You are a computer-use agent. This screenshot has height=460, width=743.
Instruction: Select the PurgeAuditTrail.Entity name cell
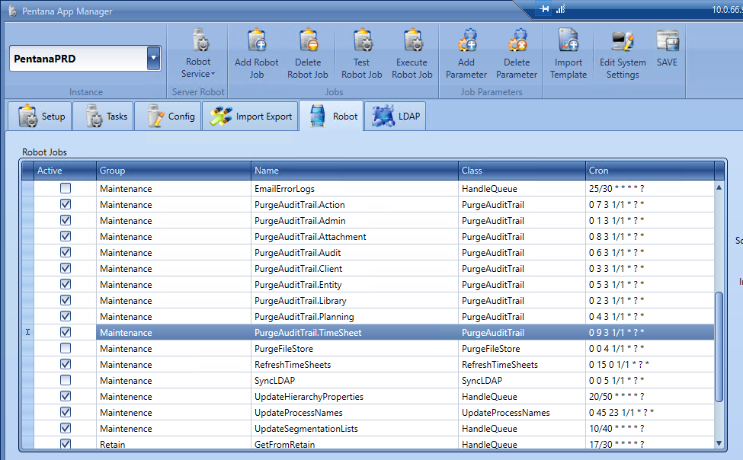click(x=355, y=285)
